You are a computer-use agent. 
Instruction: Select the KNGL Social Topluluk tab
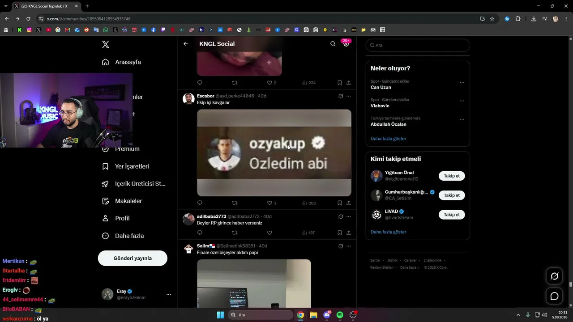pos(46,6)
